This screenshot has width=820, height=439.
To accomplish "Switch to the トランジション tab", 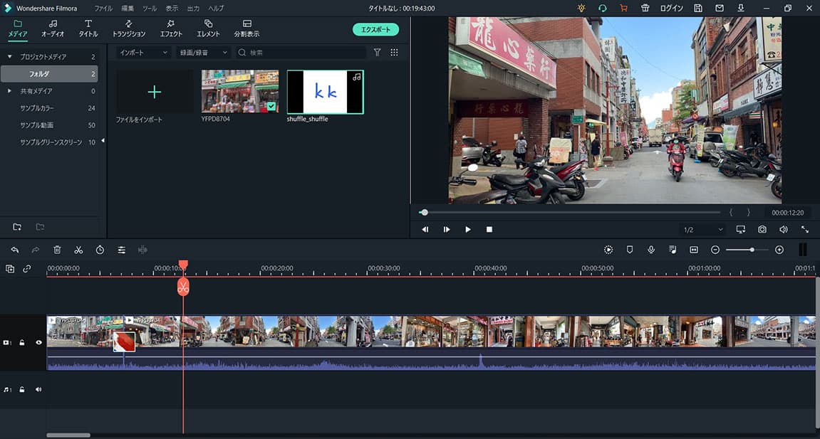I will (x=128, y=28).
